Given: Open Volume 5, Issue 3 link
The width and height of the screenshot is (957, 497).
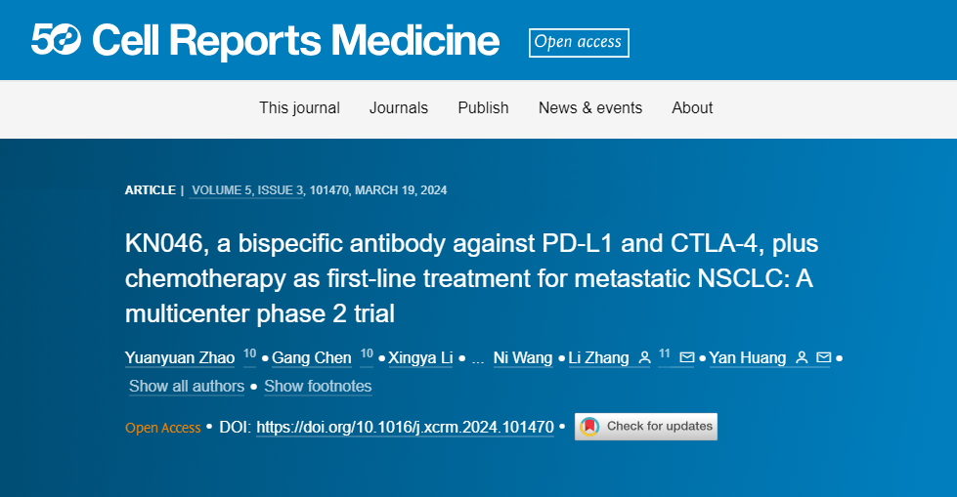Looking at the screenshot, I should tap(248, 190).
